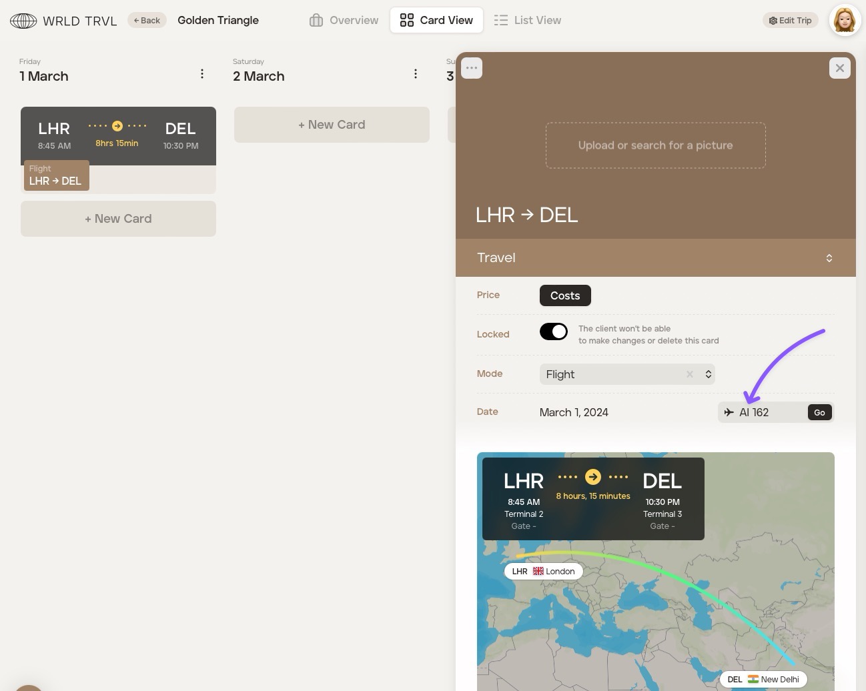The width and height of the screenshot is (866, 691).
Task: Toggle the Locked switch off
Action: tap(553, 331)
